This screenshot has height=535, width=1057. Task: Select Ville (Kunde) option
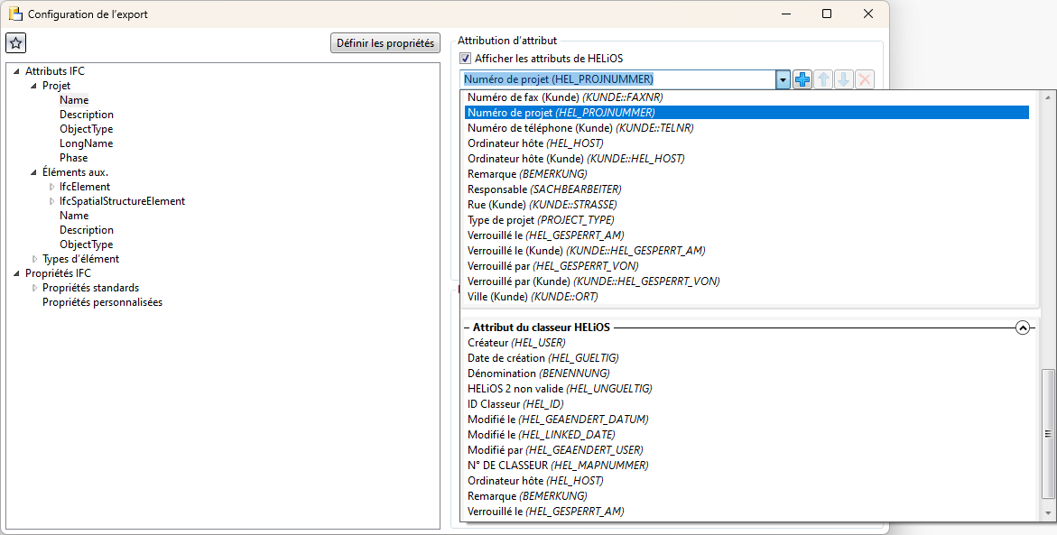[746, 297]
